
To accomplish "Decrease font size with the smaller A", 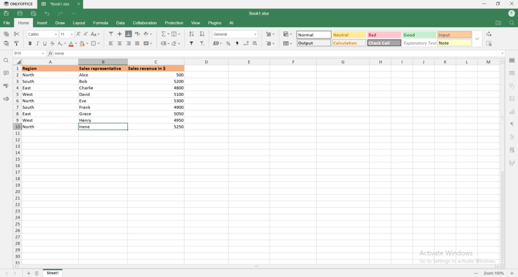I will [85, 34].
